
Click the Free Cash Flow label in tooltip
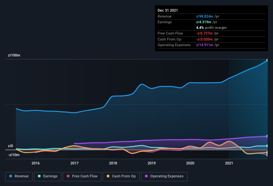(x=170, y=33)
